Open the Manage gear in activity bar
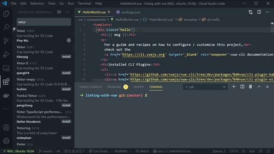 click(x=6, y=141)
